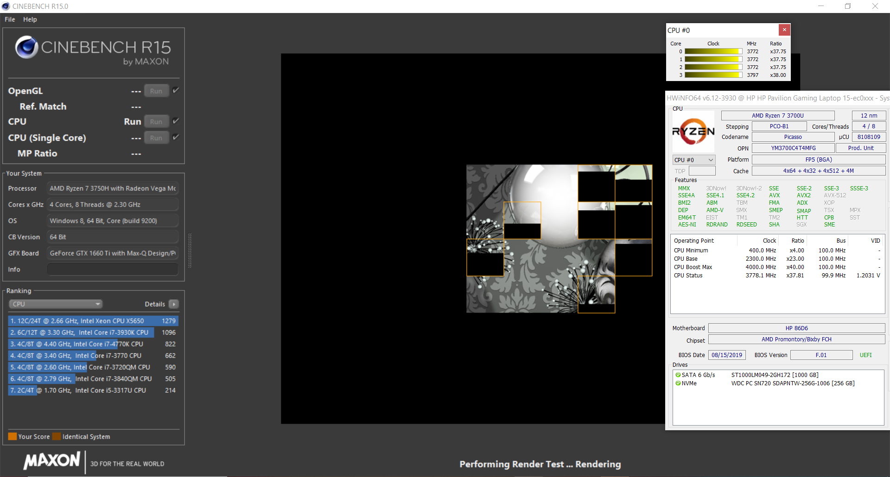Click the Core 3 clock bar
The height and width of the screenshot is (477, 890).
714,75
